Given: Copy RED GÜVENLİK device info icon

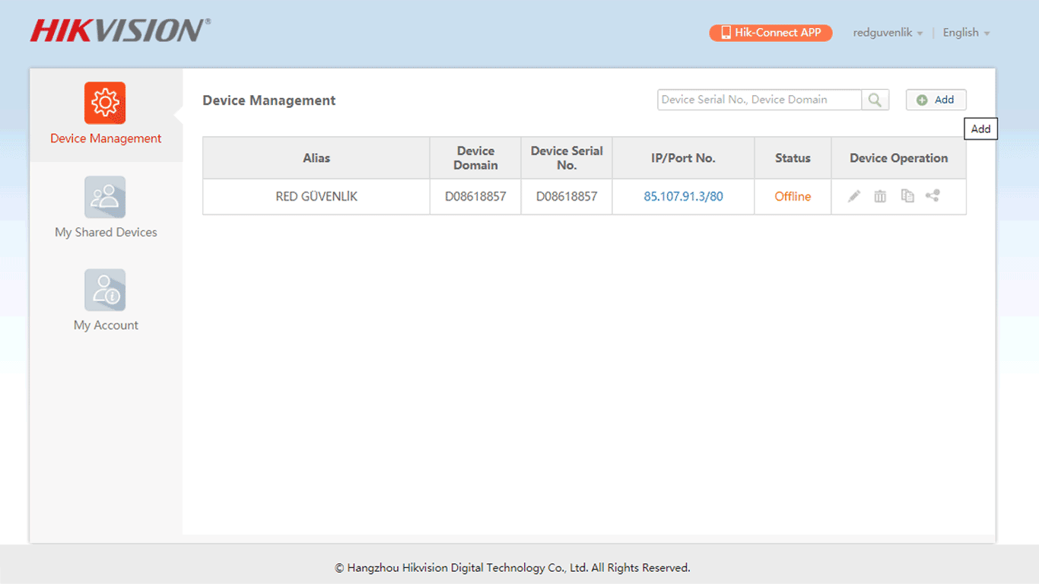Looking at the screenshot, I should (x=907, y=196).
